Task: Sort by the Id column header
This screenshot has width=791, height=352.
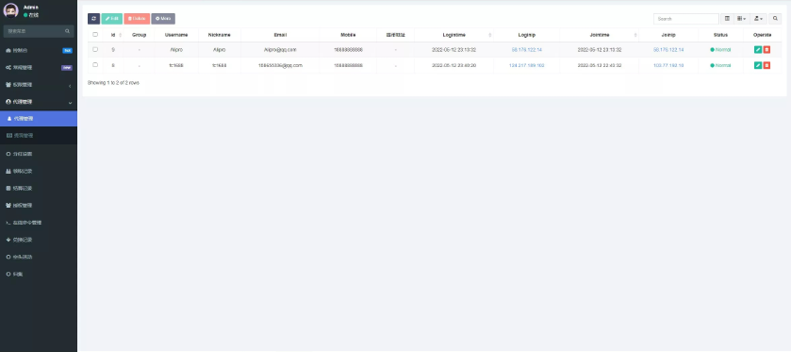Action: (113, 35)
